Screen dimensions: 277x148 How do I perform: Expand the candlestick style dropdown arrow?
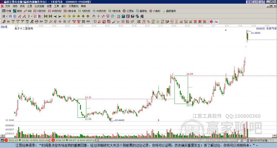[x=32, y=16]
